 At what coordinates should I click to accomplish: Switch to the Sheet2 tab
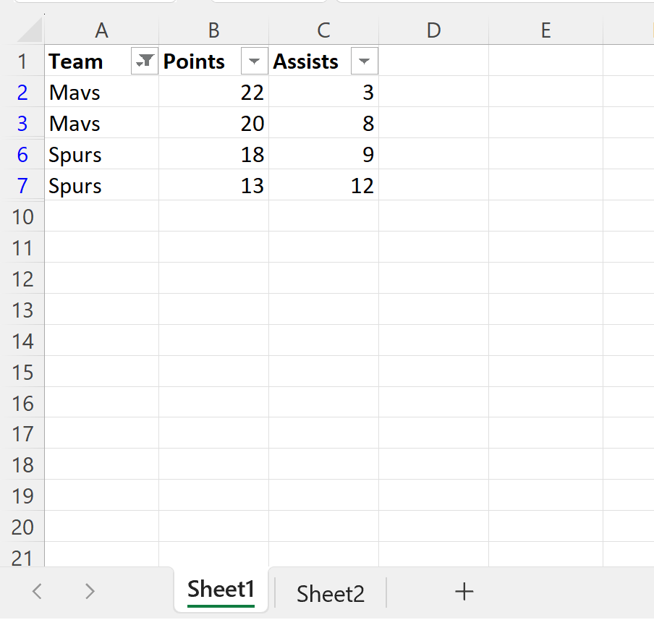point(331,593)
